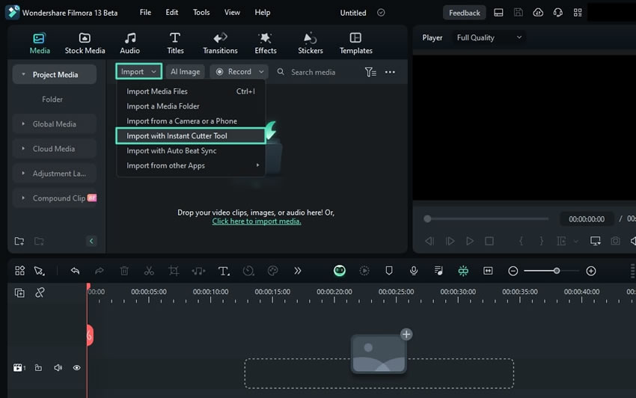Expand the Compound Clip item

click(23, 198)
